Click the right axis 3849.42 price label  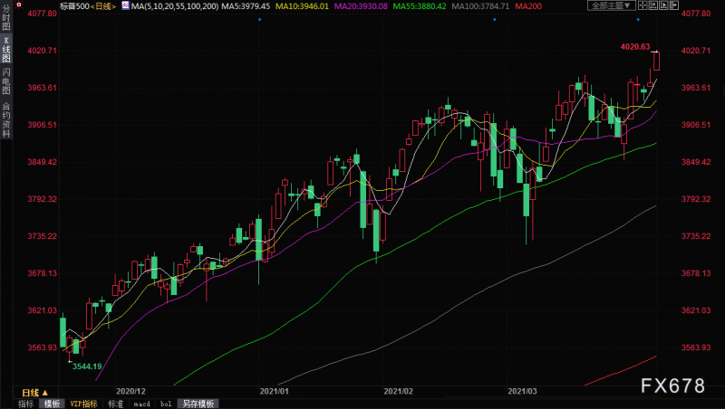pos(696,162)
